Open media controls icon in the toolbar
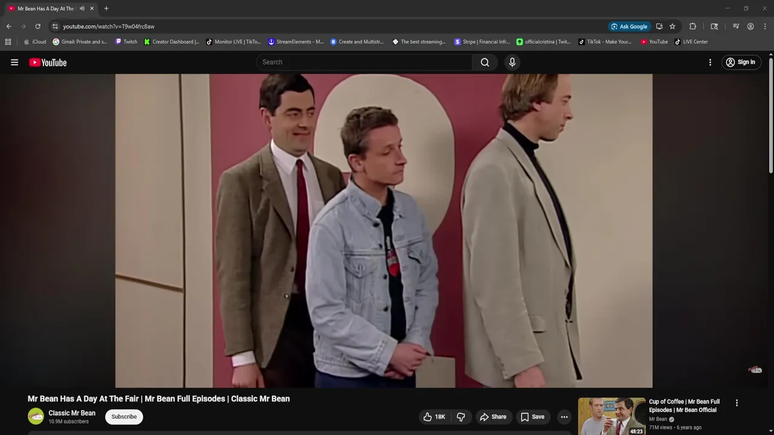 click(x=736, y=27)
